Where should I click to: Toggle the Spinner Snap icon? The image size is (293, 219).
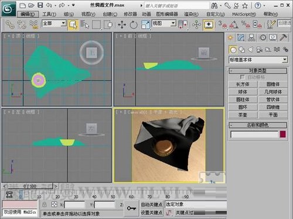[x=257, y=25]
